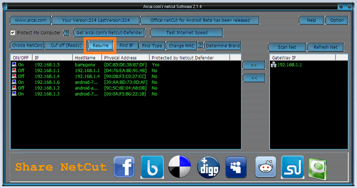Select hostname bamsgenx
Screen dimensions: 357x188
[85, 65]
